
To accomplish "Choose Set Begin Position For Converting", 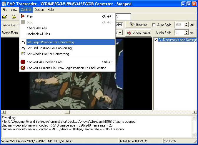I will (67, 42).
